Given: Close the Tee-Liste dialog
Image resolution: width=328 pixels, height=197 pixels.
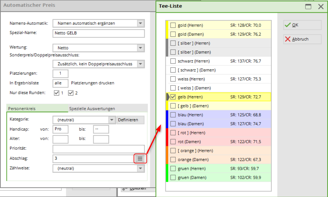Looking at the screenshot, I should click(321, 7).
